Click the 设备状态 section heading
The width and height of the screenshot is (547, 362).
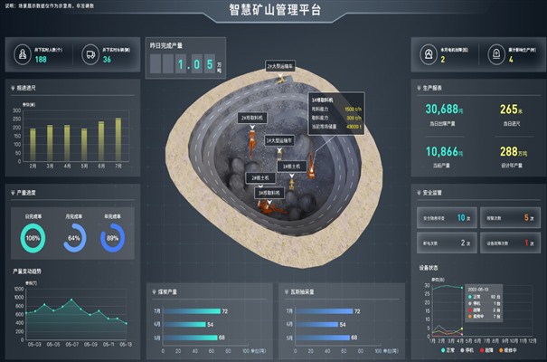click(429, 268)
